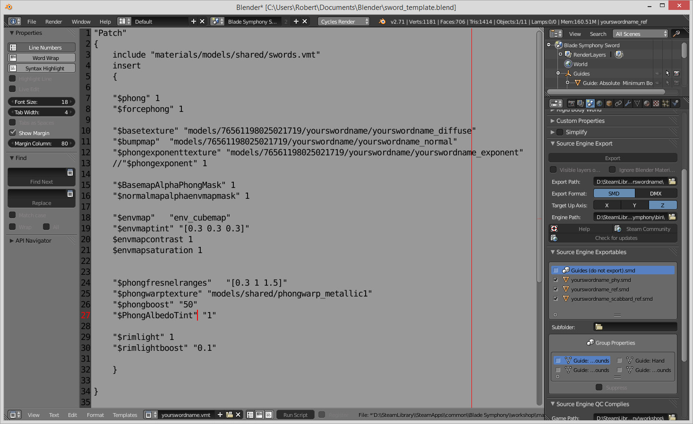Viewport: 693px width, 424px height.
Task: Uncheck yourswordname_ref.smd exportable
Action: point(556,289)
